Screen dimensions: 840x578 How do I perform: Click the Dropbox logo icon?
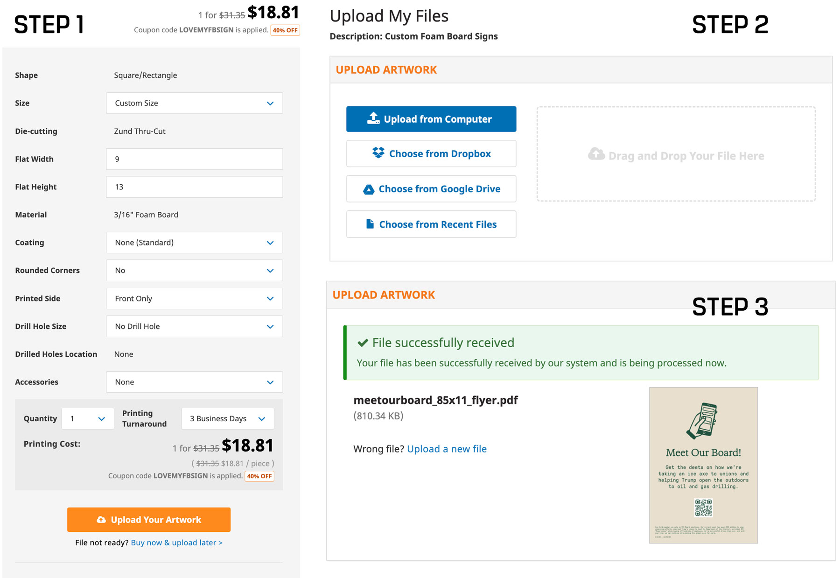coord(378,153)
